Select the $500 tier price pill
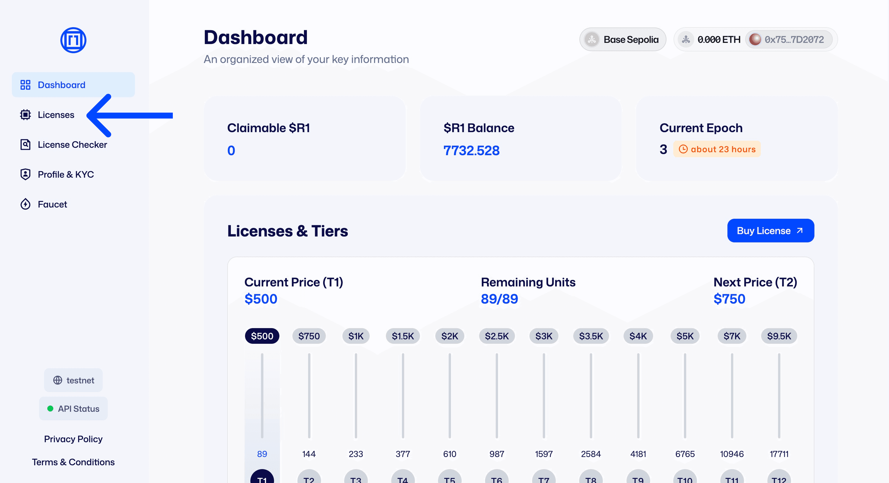Image resolution: width=889 pixels, height=483 pixels. click(262, 336)
